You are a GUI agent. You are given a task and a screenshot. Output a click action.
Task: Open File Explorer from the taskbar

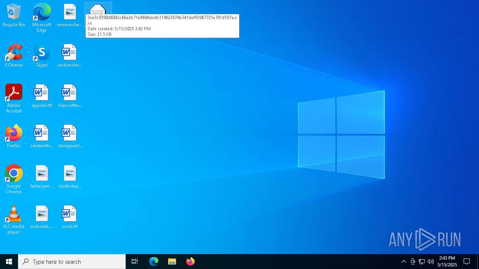172,262
